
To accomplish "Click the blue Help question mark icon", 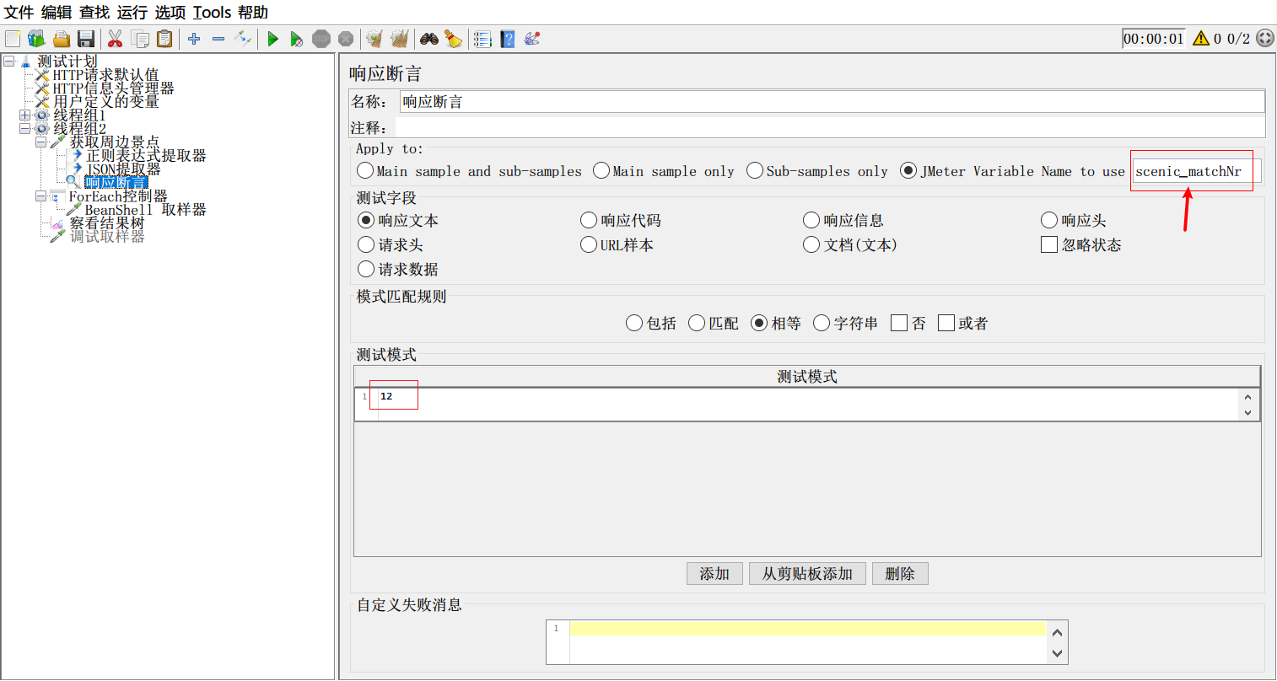I will click(x=508, y=39).
